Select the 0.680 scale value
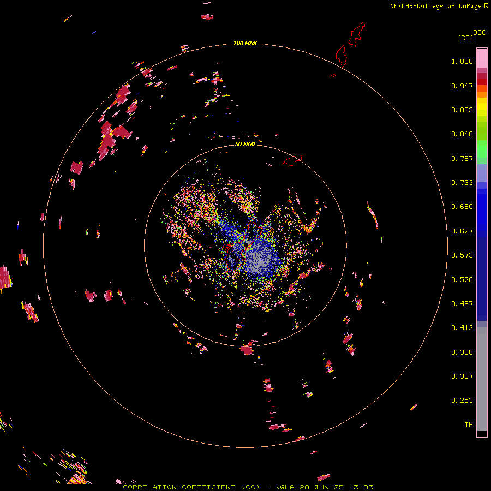This screenshot has height=491, width=491. 462,207
